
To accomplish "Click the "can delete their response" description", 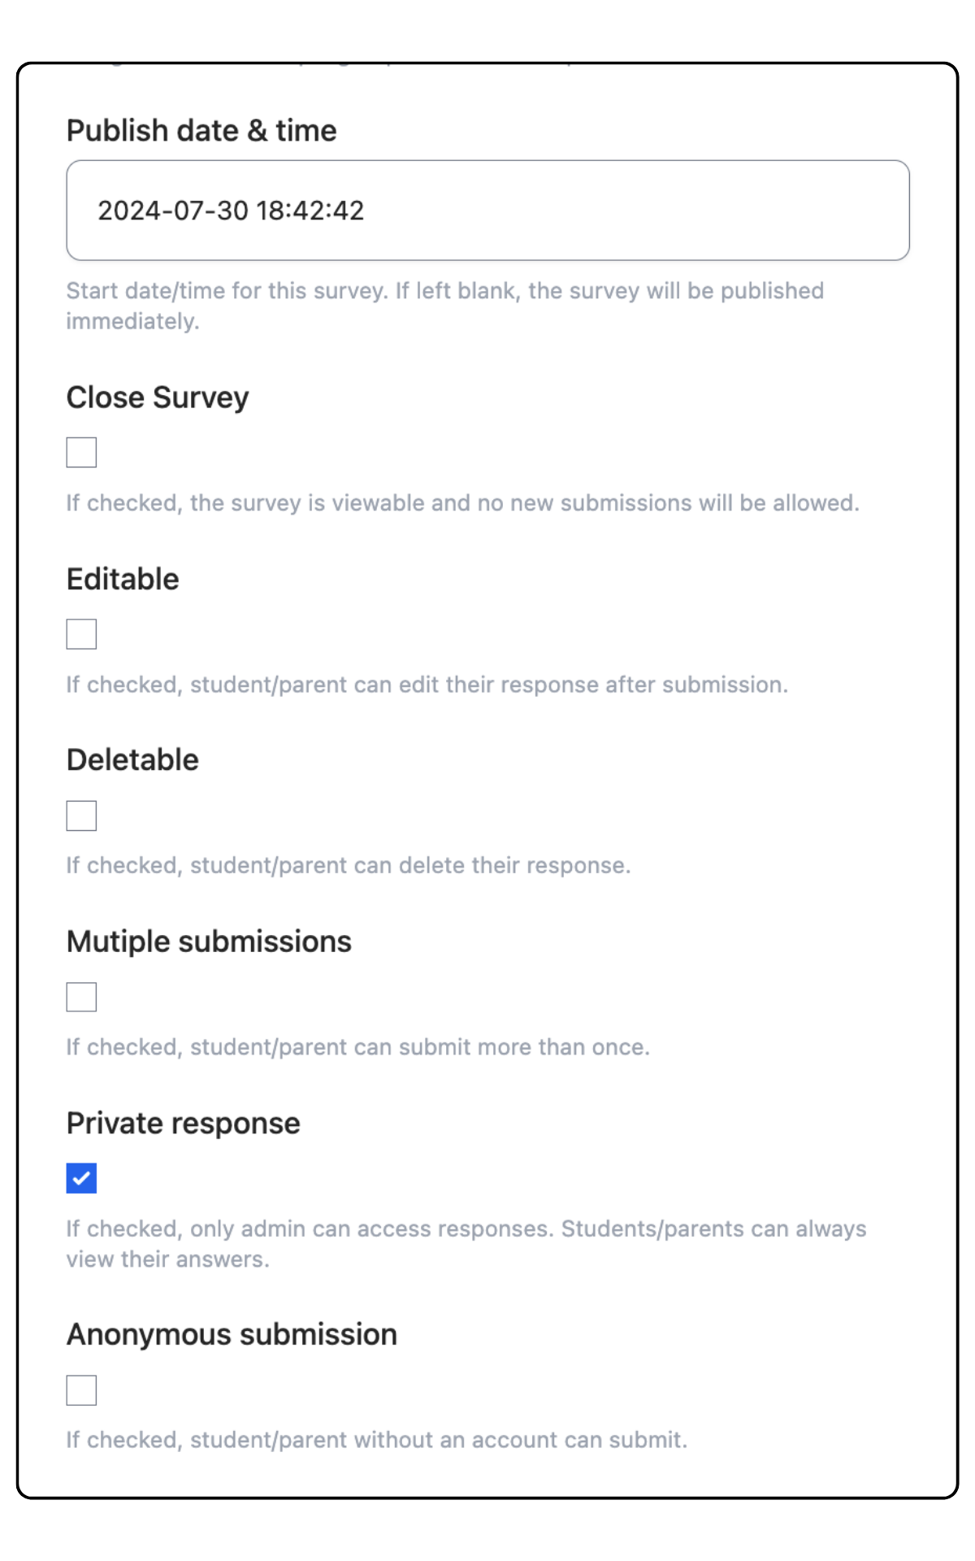I will [492, 865].
